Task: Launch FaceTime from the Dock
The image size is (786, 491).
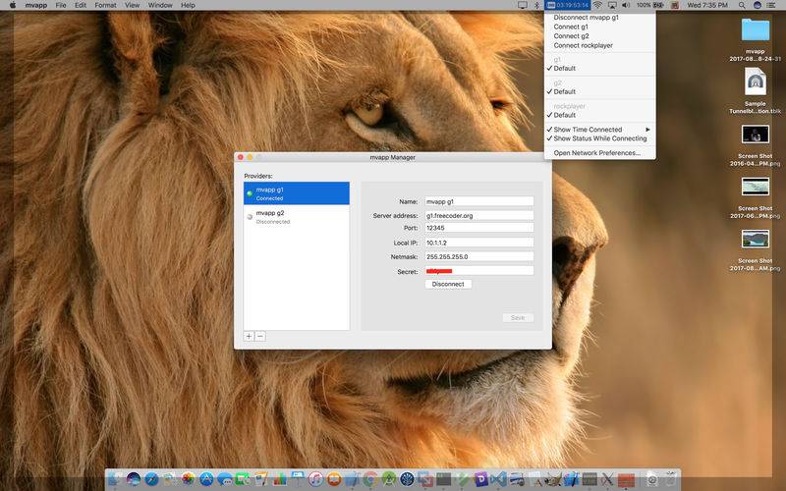Action: point(243,479)
